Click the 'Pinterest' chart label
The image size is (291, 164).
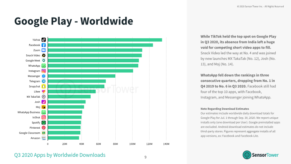[x=35, y=128]
